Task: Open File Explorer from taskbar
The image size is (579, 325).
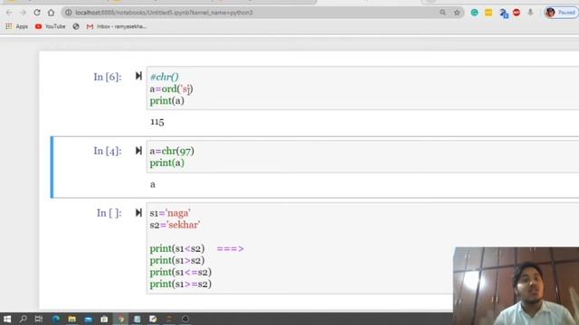Action: tap(72, 319)
